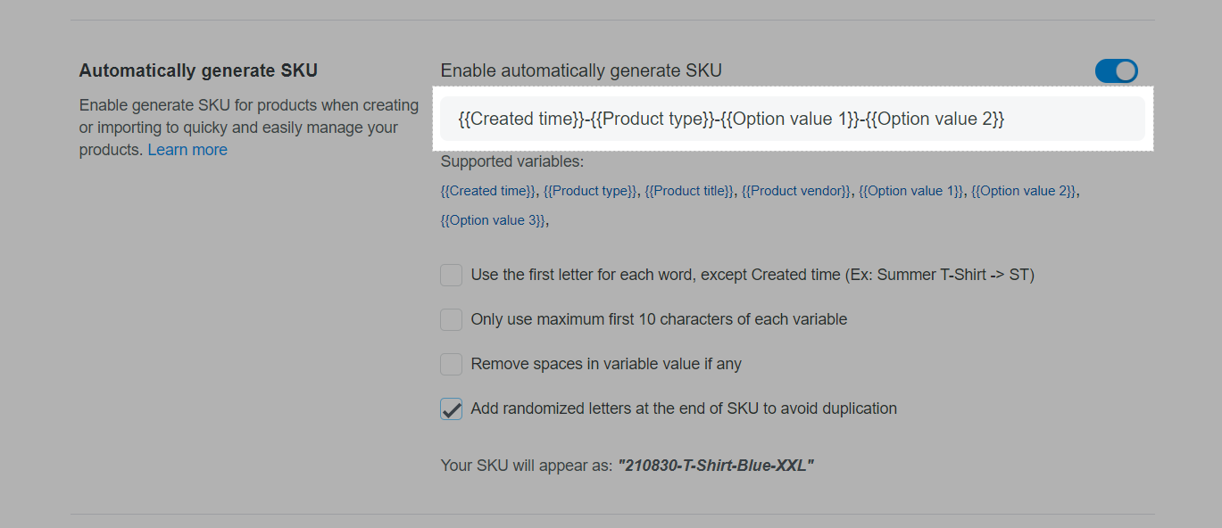Enable the first letter for each word checkbox

(452, 275)
